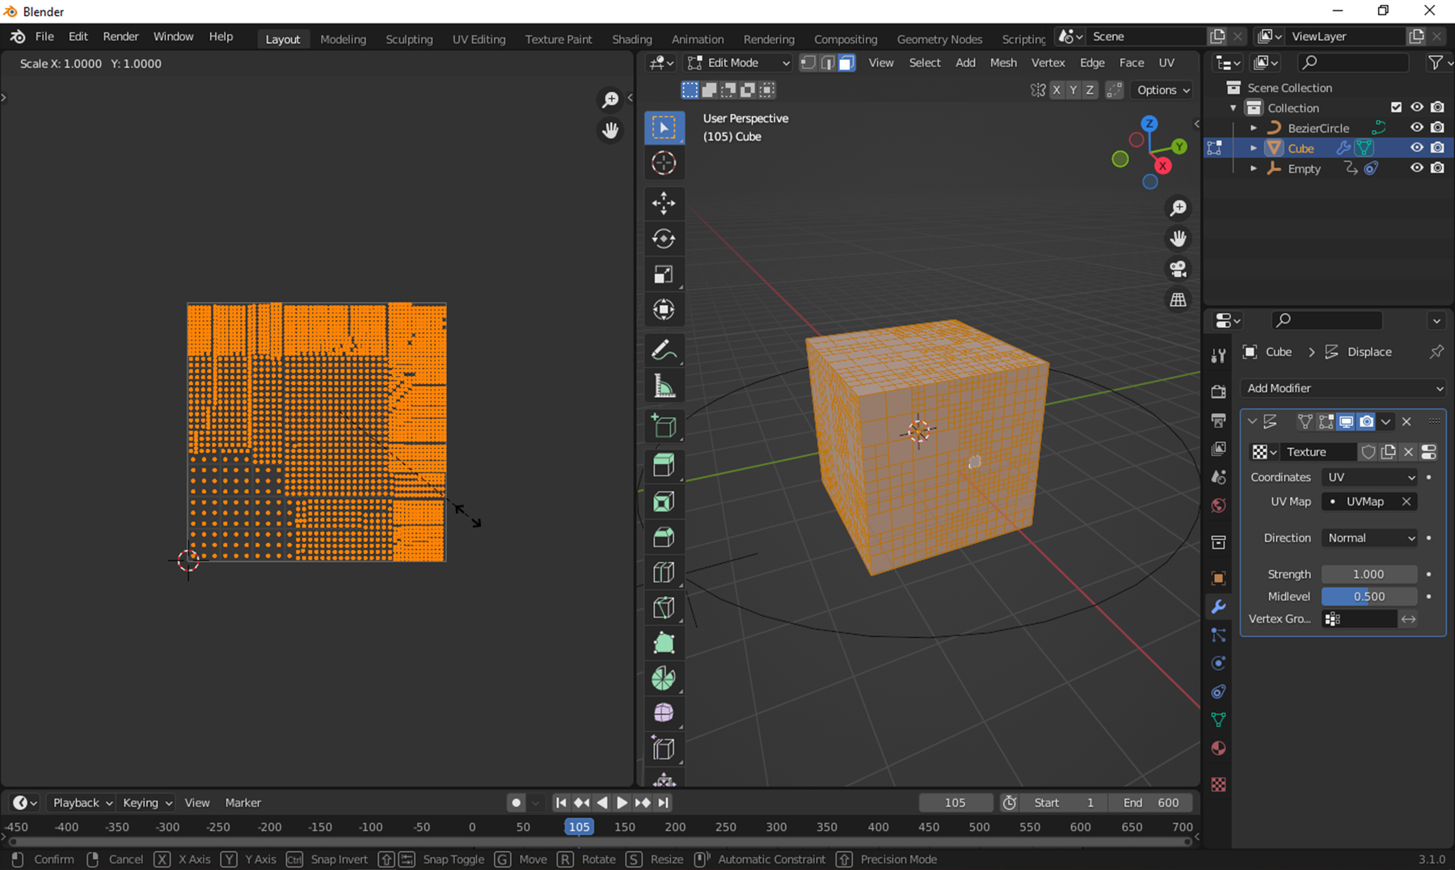1455x870 pixels.
Task: Open the Edit Mode dropdown
Action: [739, 63]
